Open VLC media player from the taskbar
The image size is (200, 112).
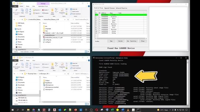pyautogui.click(x=128, y=110)
